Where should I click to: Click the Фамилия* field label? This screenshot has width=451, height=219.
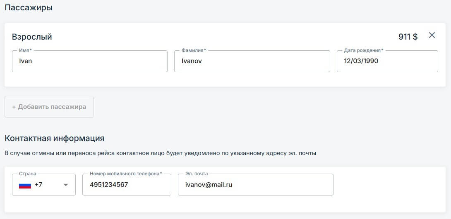[x=194, y=50]
